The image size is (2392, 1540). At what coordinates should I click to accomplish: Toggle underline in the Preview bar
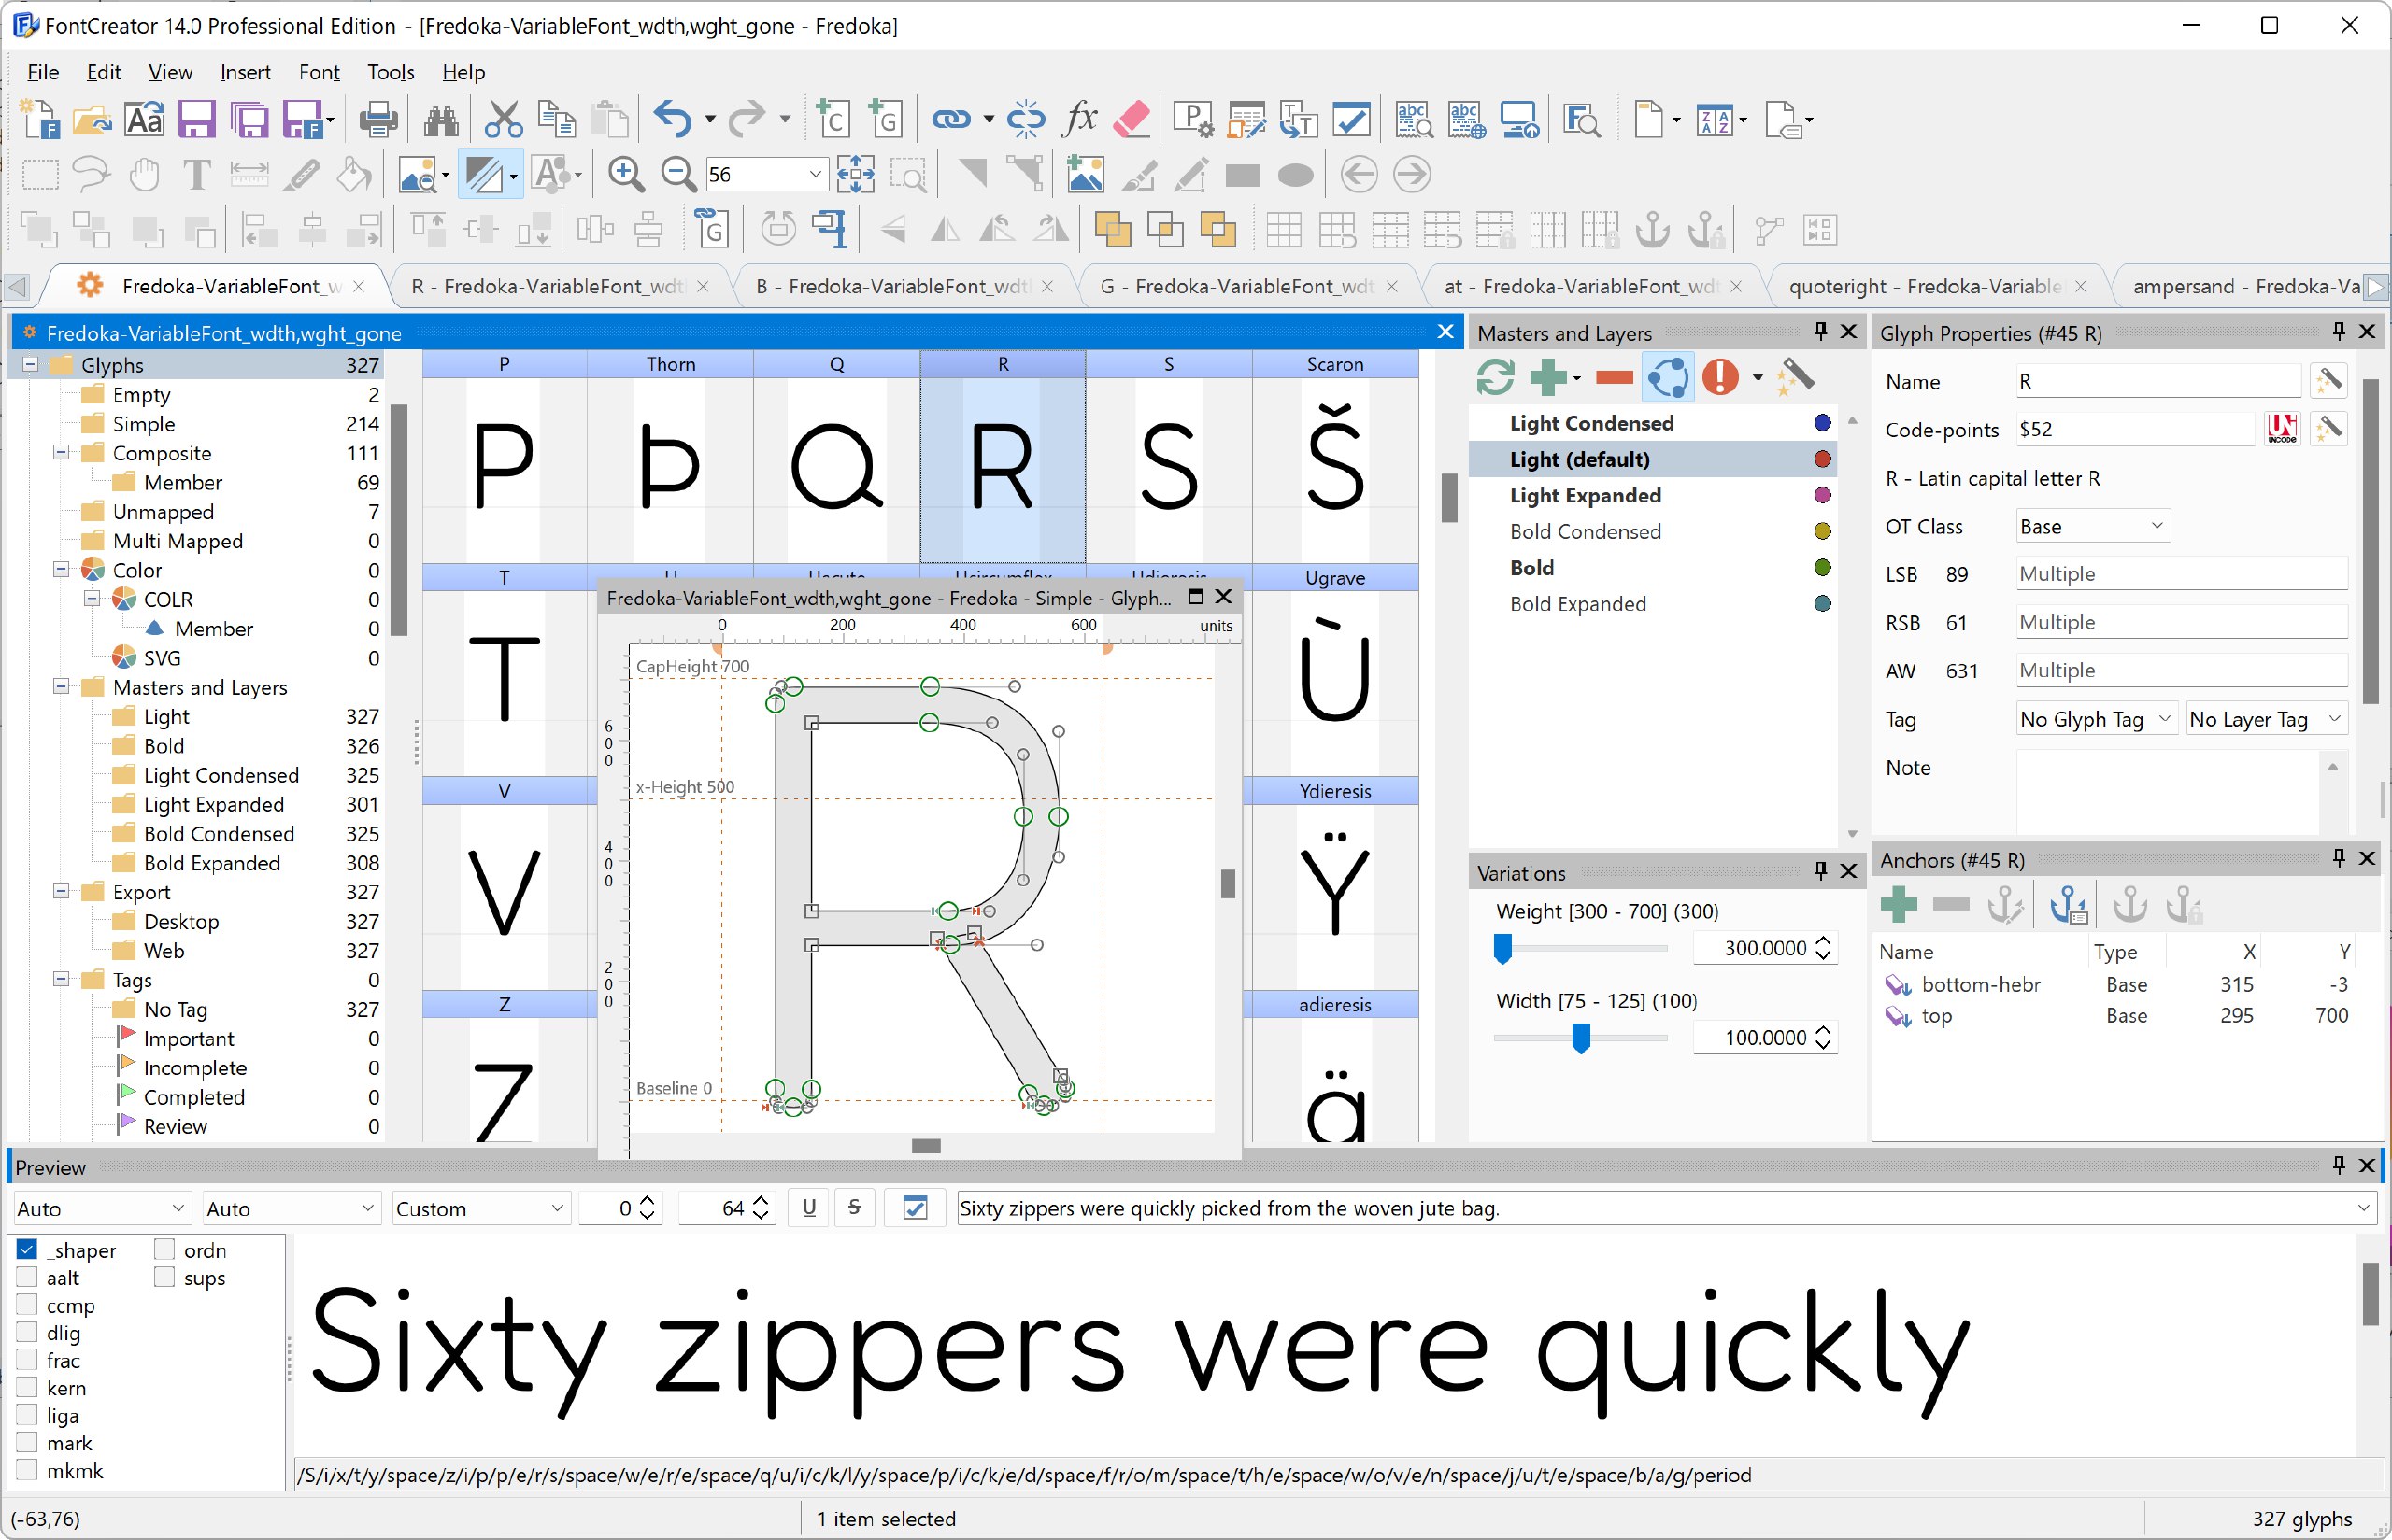pos(808,1207)
